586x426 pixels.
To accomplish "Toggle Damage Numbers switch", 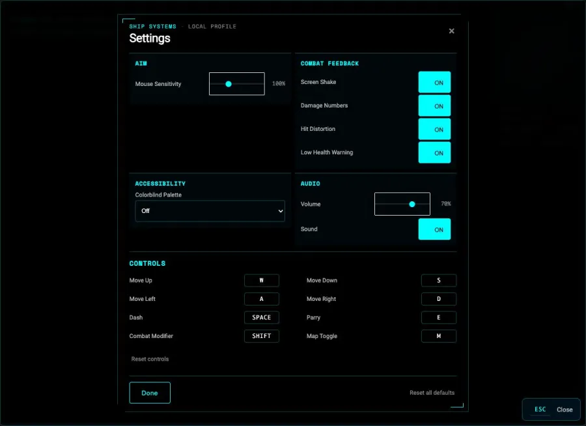I will click(x=434, y=106).
